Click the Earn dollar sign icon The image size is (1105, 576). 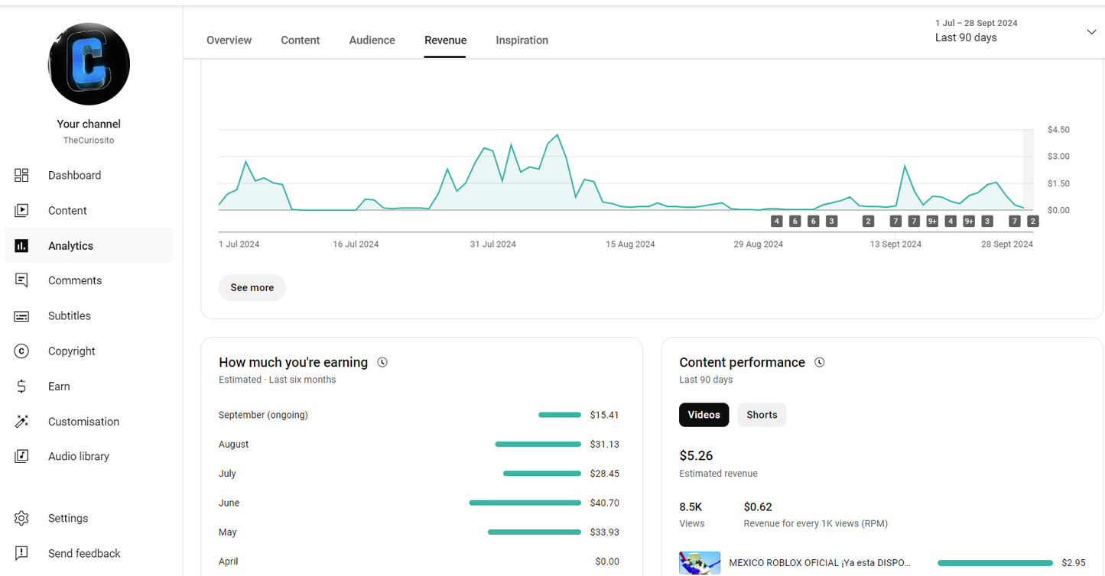coord(21,387)
